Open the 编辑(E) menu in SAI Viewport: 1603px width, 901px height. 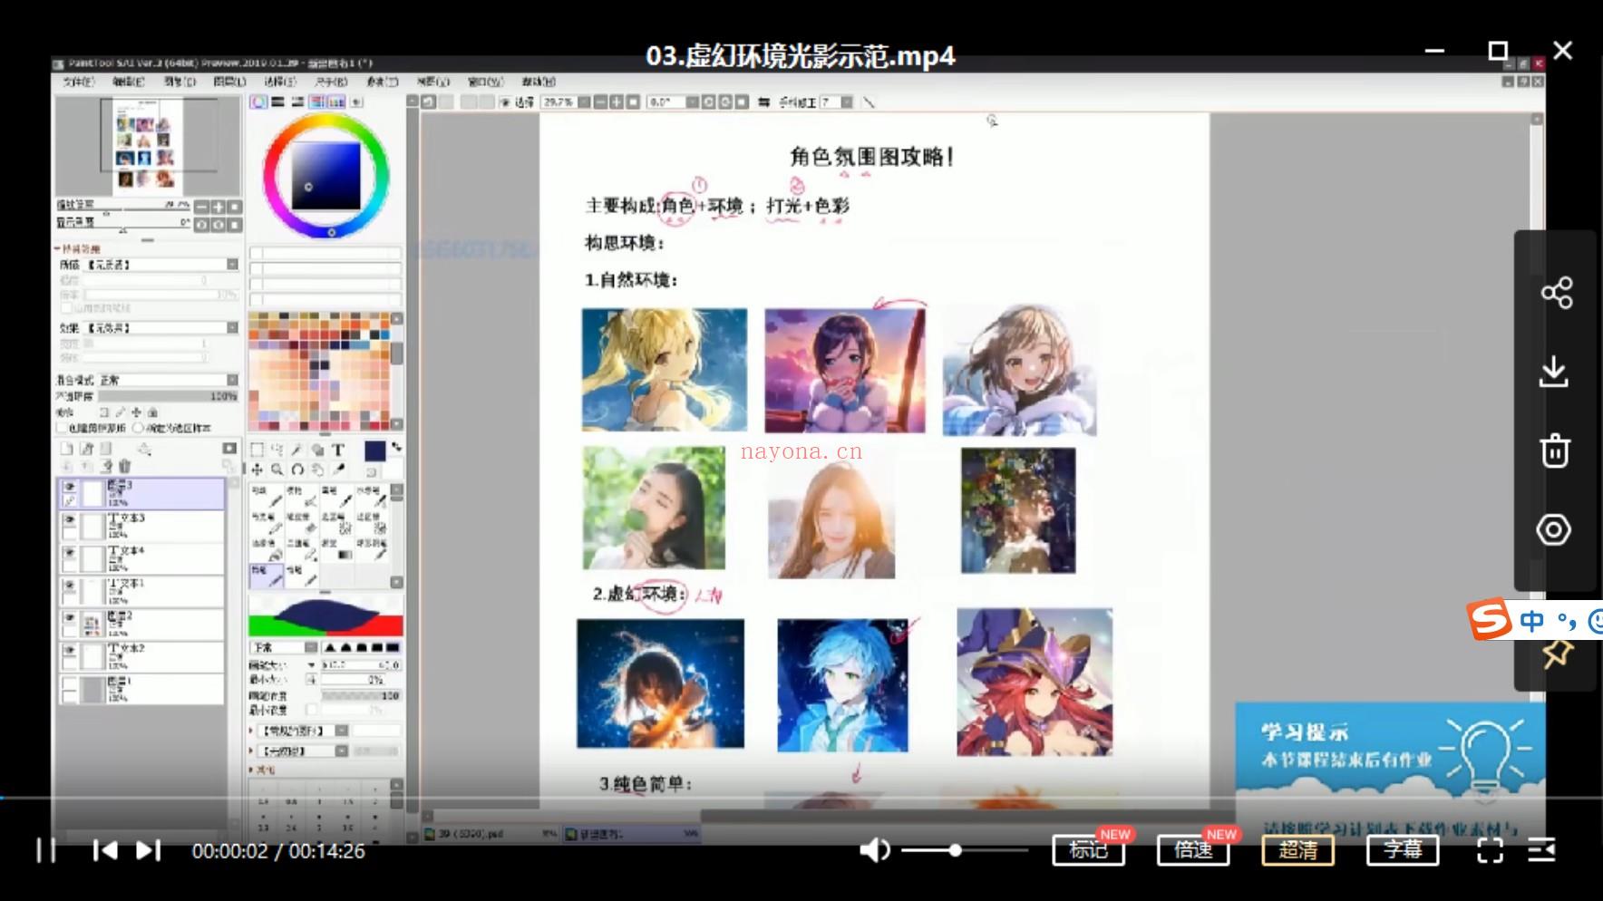click(129, 82)
